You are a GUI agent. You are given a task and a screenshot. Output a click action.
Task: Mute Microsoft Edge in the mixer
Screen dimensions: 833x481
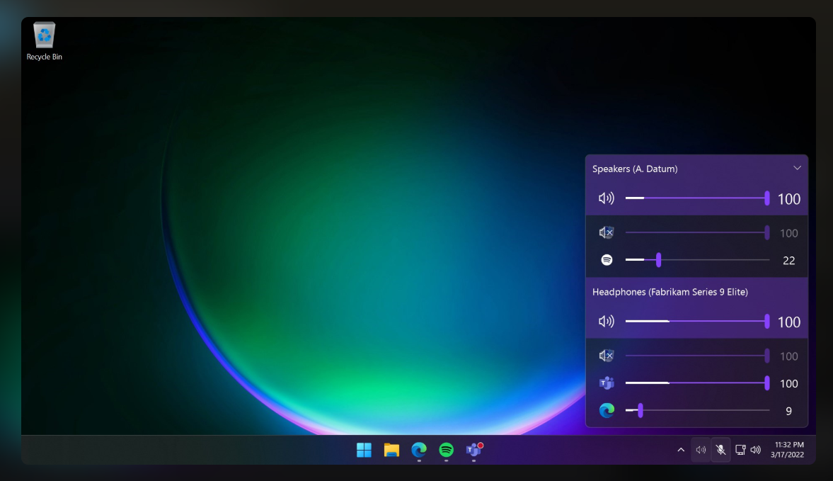pyautogui.click(x=607, y=410)
